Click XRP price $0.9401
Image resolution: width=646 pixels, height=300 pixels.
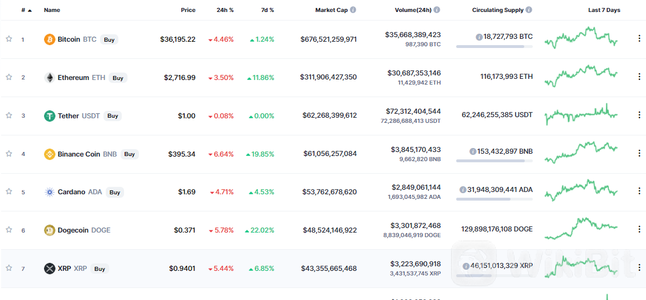(x=182, y=269)
